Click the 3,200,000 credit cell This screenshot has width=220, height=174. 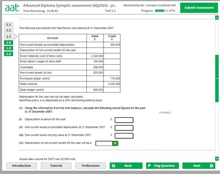pos(112,84)
